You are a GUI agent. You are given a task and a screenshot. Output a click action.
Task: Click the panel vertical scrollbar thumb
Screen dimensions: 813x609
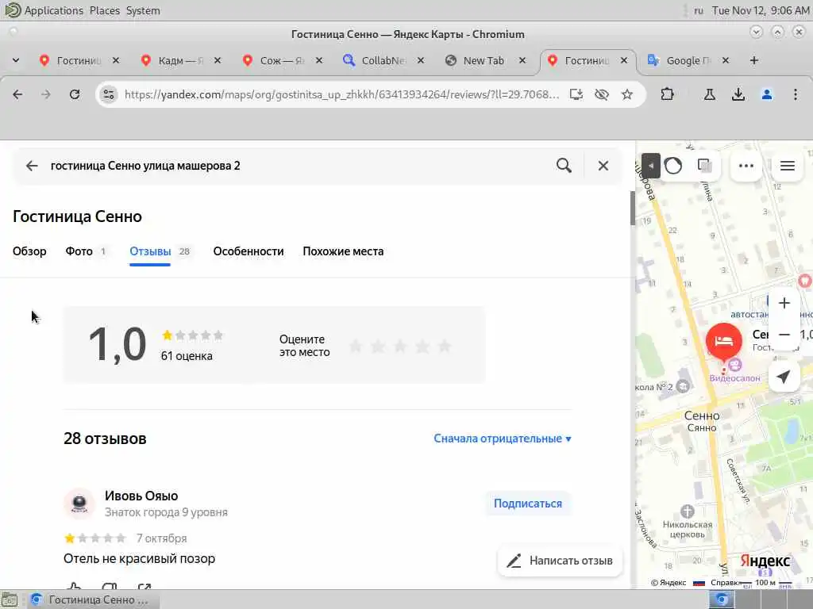click(x=632, y=209)
